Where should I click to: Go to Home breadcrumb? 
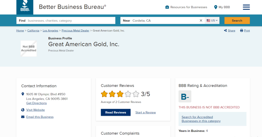coord(20,30)
